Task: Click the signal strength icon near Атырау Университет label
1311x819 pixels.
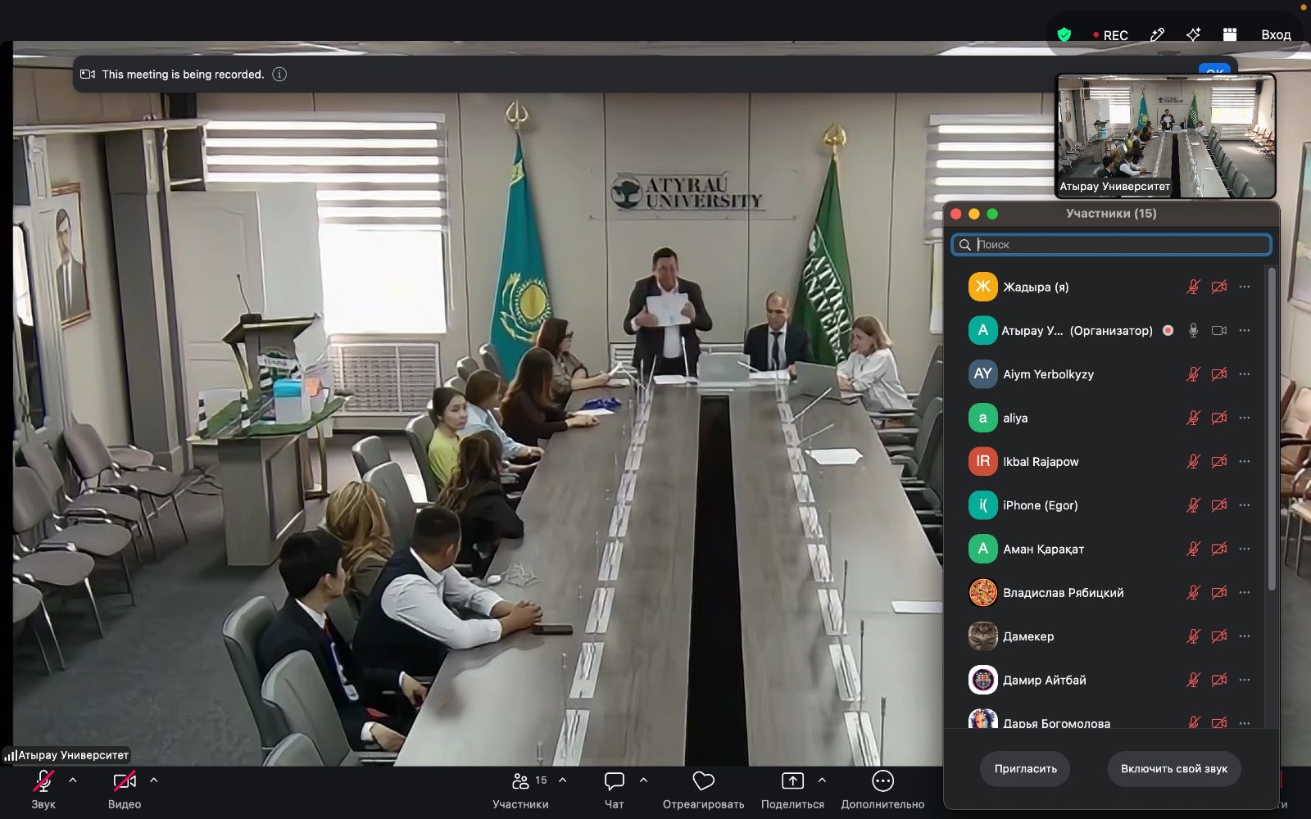Action: [x=11, y=755]
